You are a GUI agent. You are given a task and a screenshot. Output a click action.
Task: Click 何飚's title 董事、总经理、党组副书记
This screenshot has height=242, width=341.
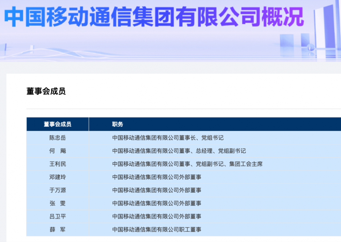point(179,151)
